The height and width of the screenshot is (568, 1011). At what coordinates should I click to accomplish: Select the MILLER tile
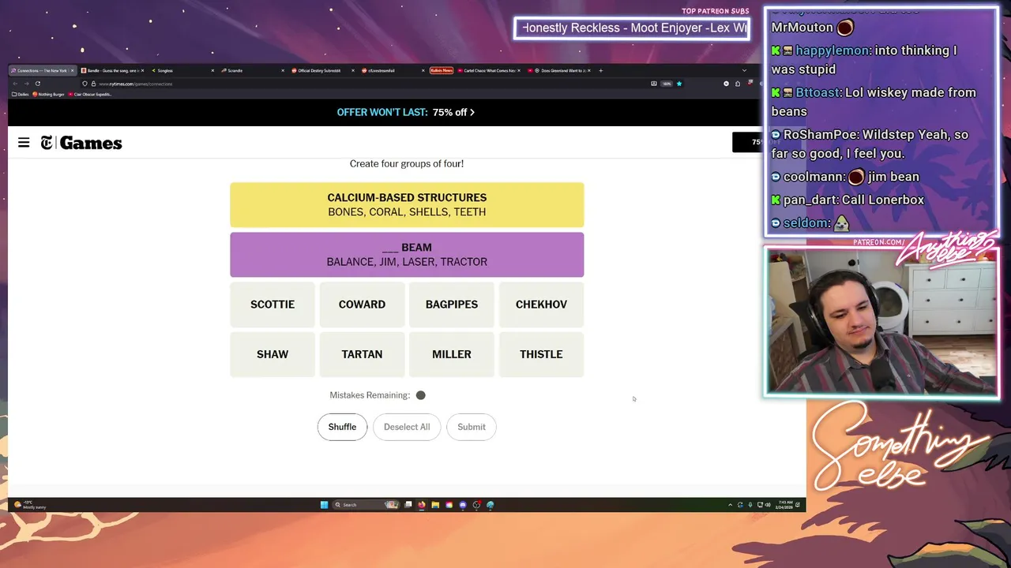coord(452,354)
